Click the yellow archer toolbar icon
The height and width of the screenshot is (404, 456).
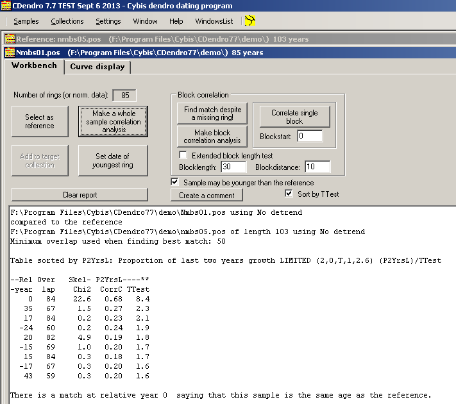[250, 21]
